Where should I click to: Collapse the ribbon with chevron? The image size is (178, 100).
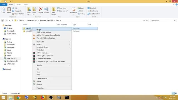pyautogui.click(x=174, y=4)
